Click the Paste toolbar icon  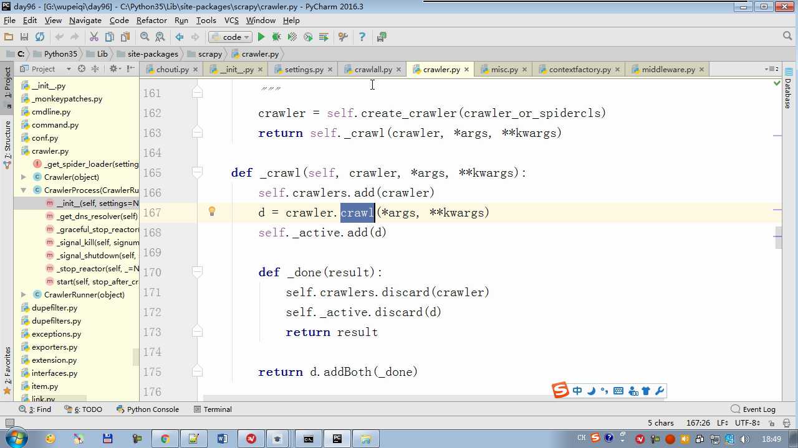(125, 37)
